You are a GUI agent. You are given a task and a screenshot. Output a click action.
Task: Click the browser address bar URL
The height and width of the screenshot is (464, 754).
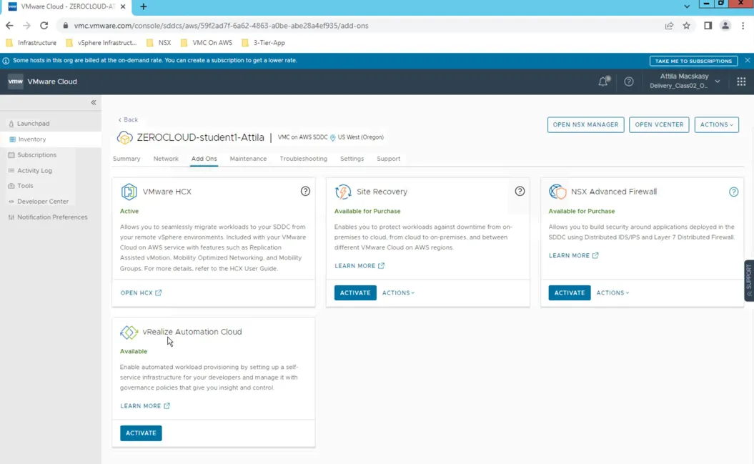(x=222, y=26)
